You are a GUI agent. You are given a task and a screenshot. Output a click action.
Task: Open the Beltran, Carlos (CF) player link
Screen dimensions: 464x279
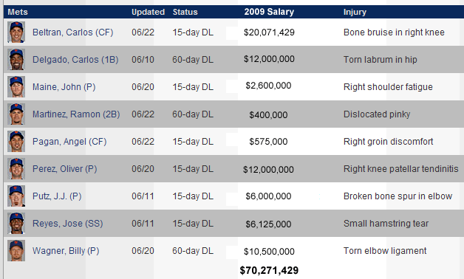click(73, 32)
